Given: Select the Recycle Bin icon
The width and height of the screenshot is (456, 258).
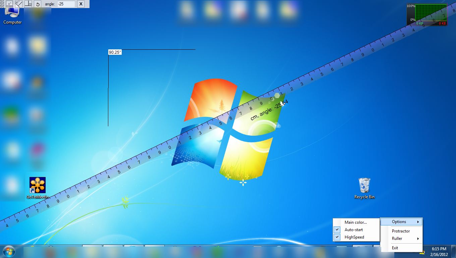Looking at the screenshot, I should click(x=364, y=188).
